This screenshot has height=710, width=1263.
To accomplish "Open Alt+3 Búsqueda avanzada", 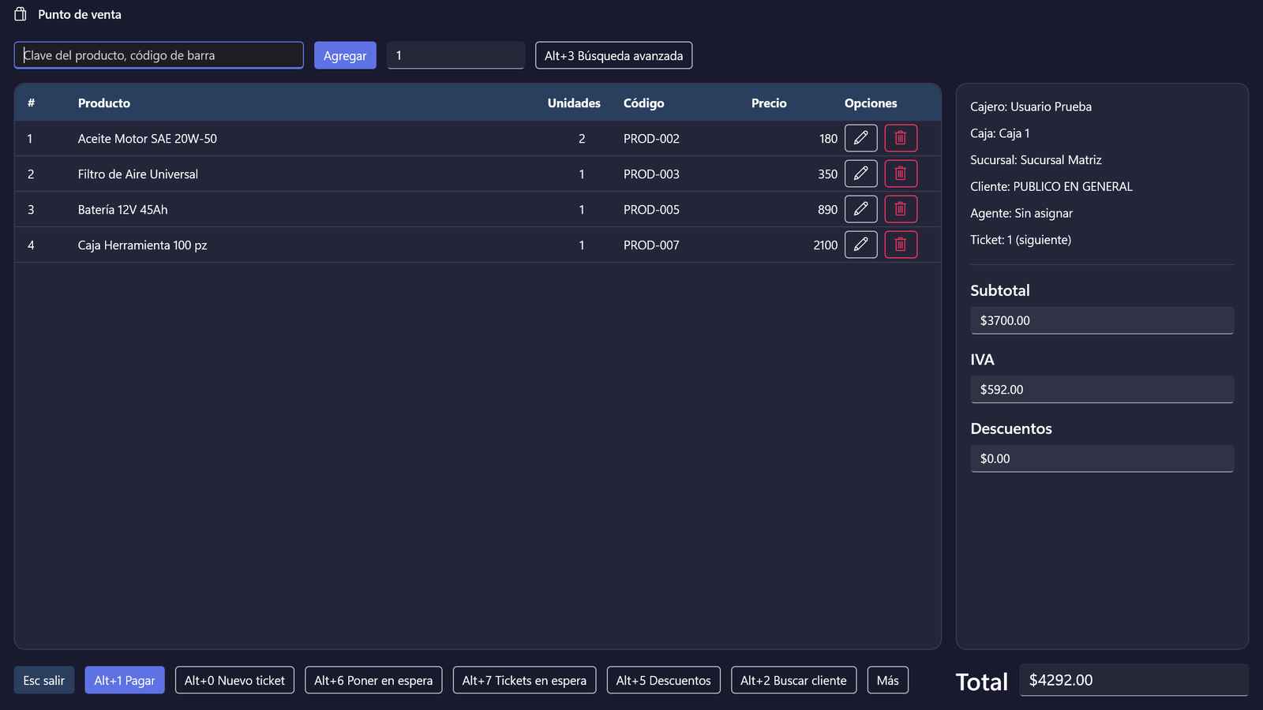I will pos(613,55).
